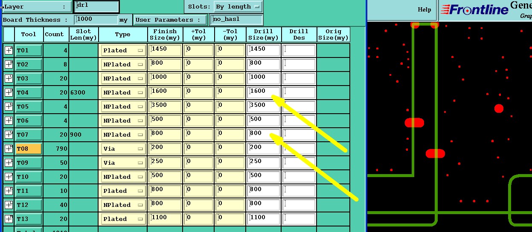The height and width of the screenshot is (232, 532).
Task: Click the -Tol field in the T12 row
Action: (230, 205)
